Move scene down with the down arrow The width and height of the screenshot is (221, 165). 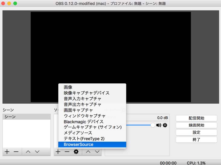click(x=37, y=152)
